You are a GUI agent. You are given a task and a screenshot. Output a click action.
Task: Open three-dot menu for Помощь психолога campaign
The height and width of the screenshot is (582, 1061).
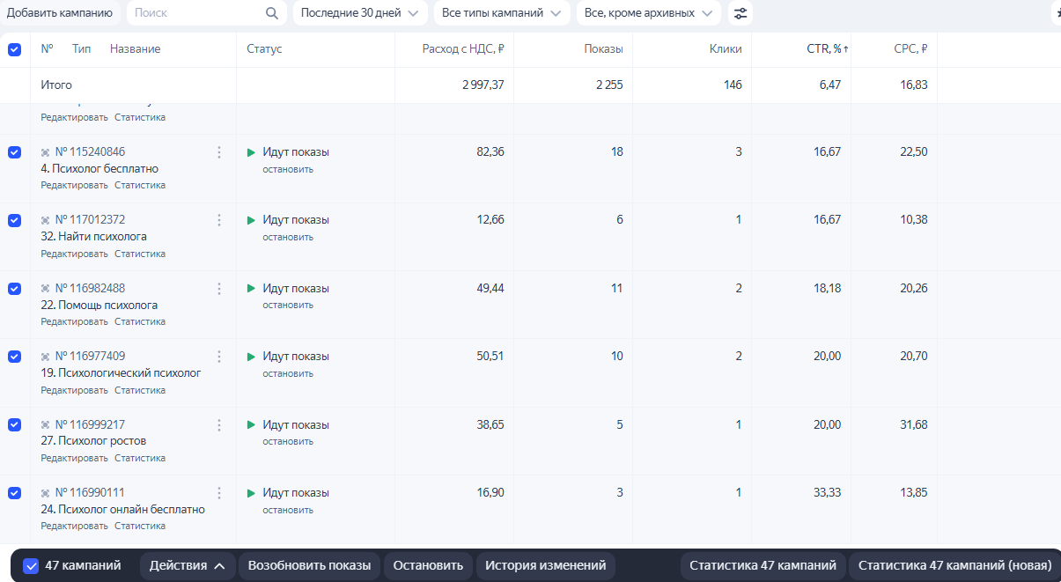pyautogui.click(x=219, y=289)
